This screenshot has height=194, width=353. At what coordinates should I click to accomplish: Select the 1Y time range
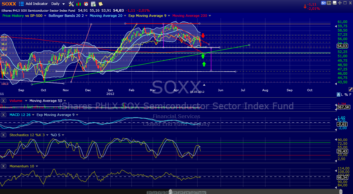coord(155,193)
